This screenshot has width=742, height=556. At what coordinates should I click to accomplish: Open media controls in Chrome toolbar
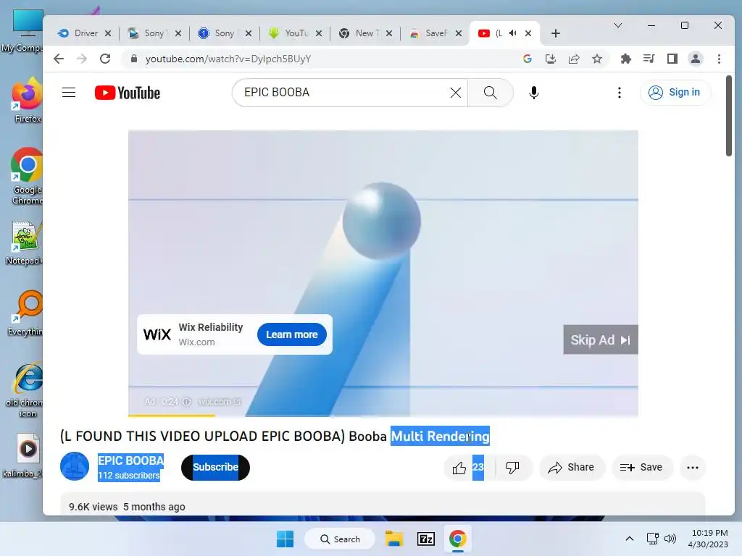(x=649, y=59)
